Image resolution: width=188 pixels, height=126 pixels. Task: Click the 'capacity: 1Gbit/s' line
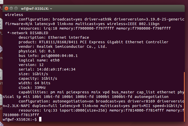coord(38,78)
